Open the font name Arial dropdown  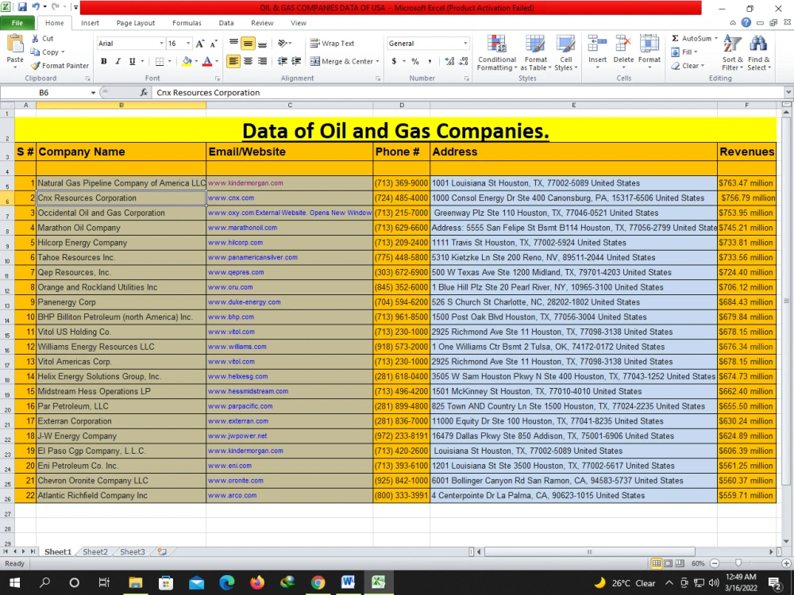[161, 44]
